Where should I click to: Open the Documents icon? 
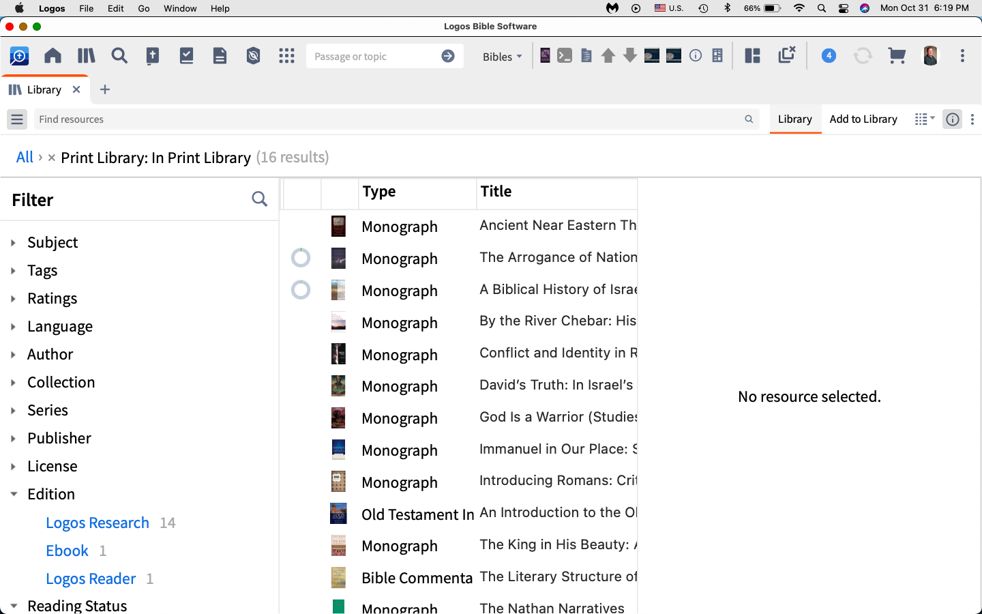220,56
